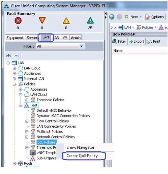Open the Filter All dropdown
Viewport: 168px width, 174px height.
pyautogui.click(x=81, y=46)
